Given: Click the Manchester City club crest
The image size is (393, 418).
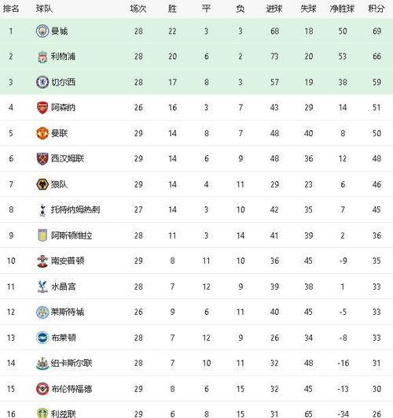Looking at the screenshot, I should click(42, 31).
